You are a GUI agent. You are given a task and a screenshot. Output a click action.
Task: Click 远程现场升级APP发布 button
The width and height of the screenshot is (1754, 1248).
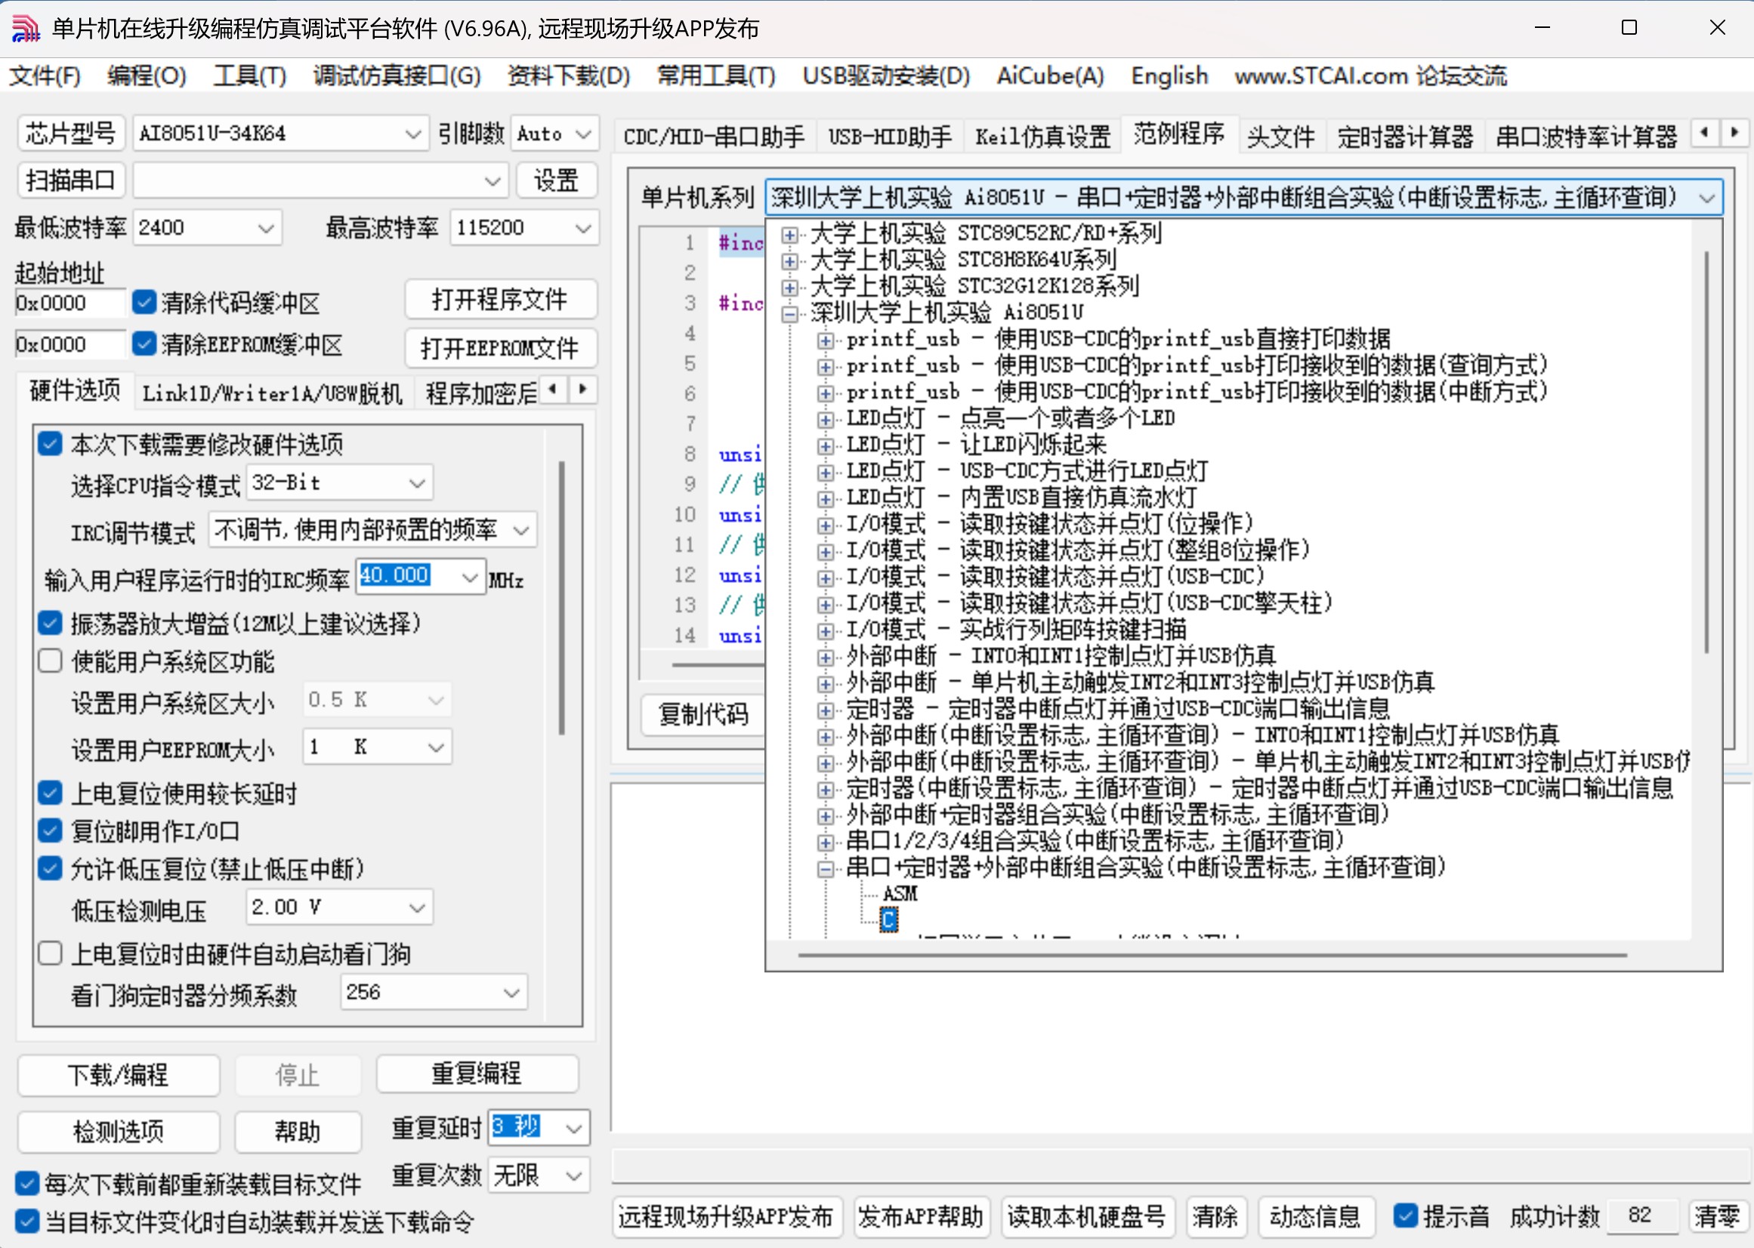pos(727,1216)
